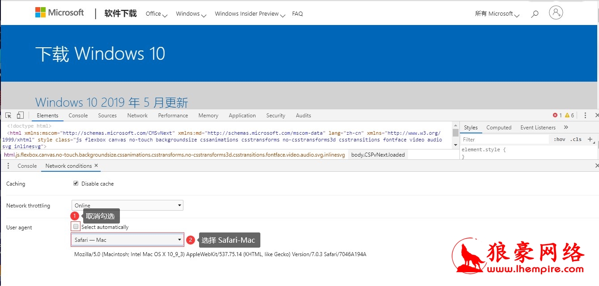Toggle the Disable cache checkbox
Viewport: 599px width, 286px height.
(x=76, y=183)
